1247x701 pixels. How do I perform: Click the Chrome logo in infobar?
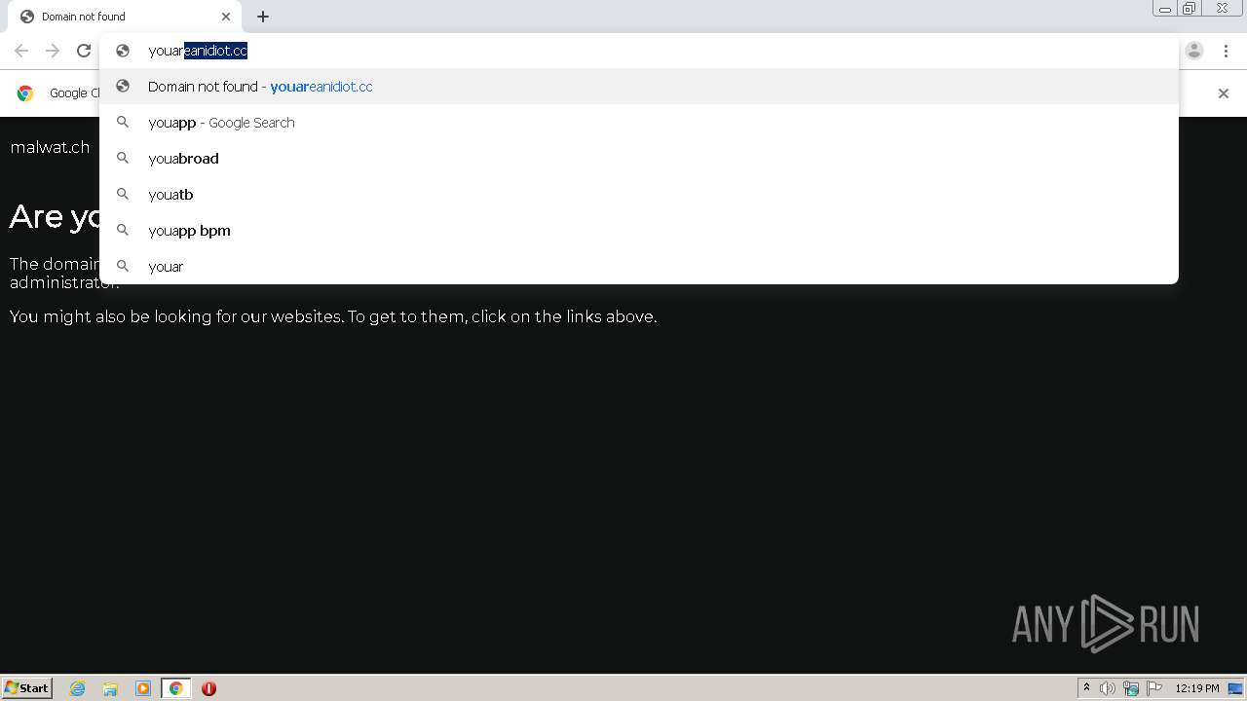[25, 93]
